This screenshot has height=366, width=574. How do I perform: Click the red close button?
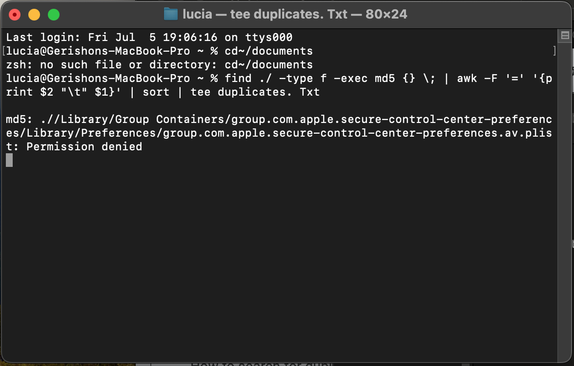pyautogui.click(x=15, y=15)
